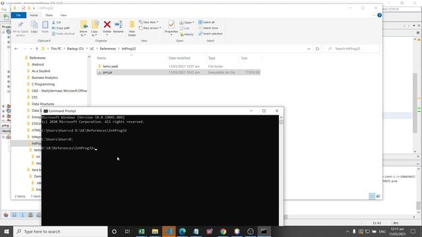
Task: Open Microsoft Edge from the taskbar
Action: click(x=183, y=232)
